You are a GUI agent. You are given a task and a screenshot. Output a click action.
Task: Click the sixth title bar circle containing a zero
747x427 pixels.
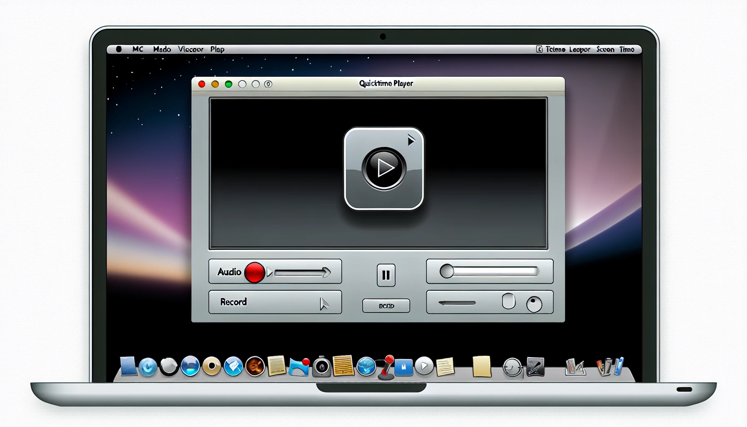268,84
